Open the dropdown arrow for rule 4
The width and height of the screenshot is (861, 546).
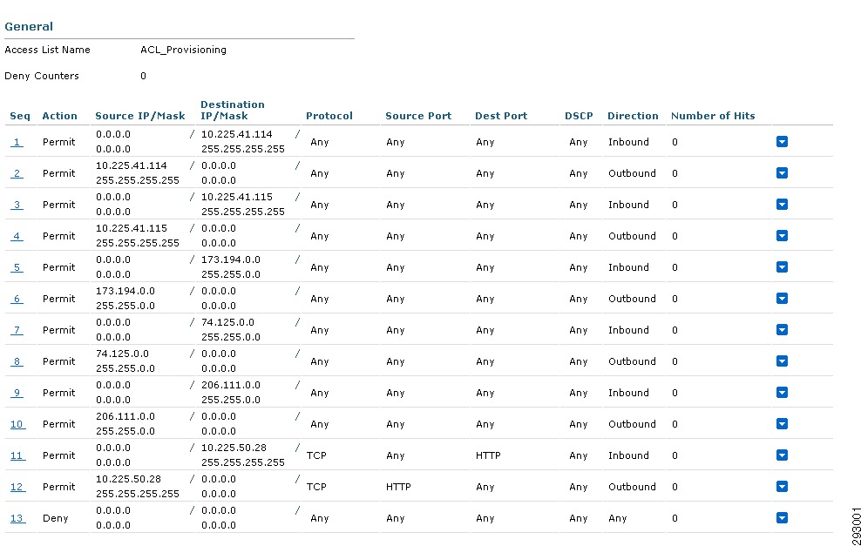782,235
